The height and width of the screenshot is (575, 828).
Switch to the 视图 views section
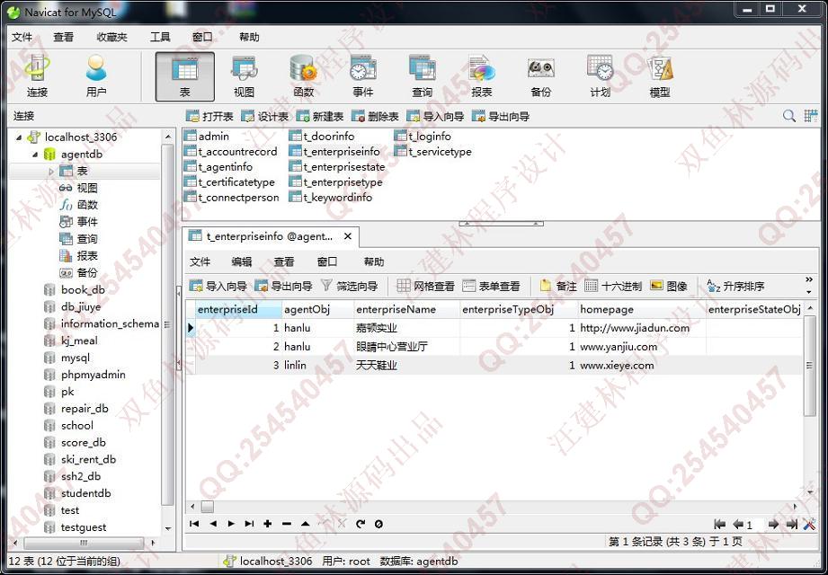click(x=244, y=76)
